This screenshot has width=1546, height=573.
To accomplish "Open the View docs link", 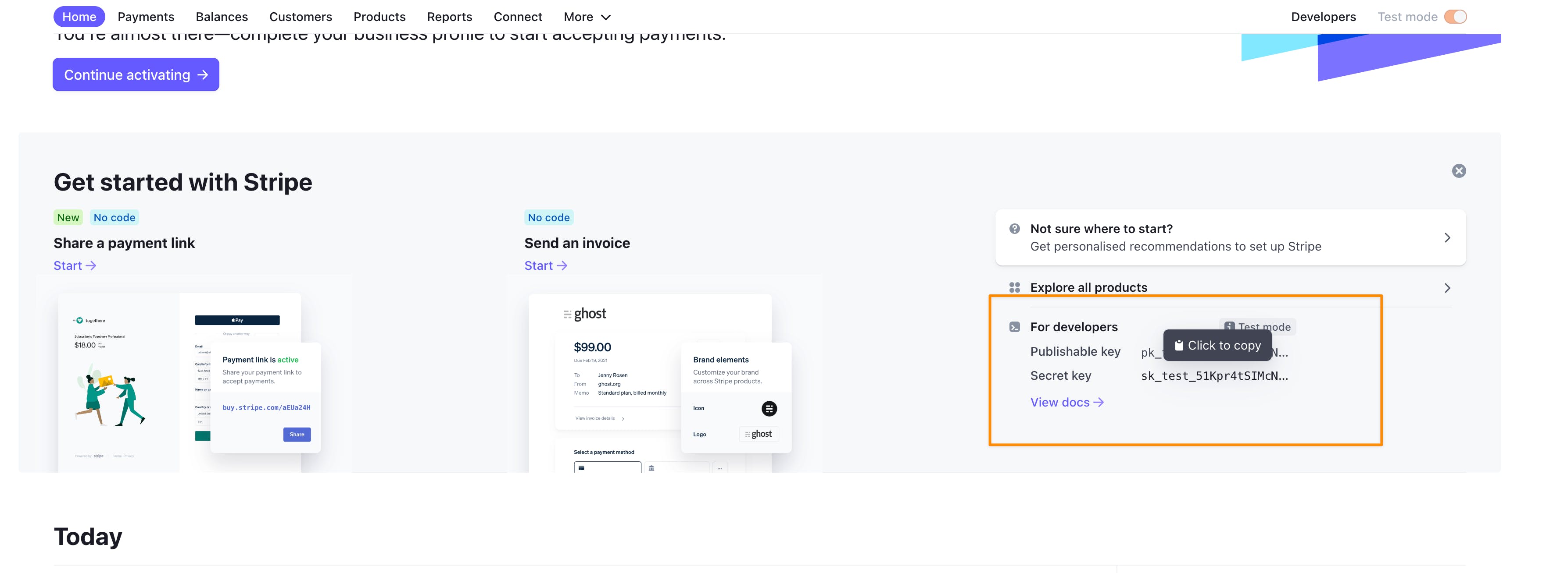I will pos(1066,402).
